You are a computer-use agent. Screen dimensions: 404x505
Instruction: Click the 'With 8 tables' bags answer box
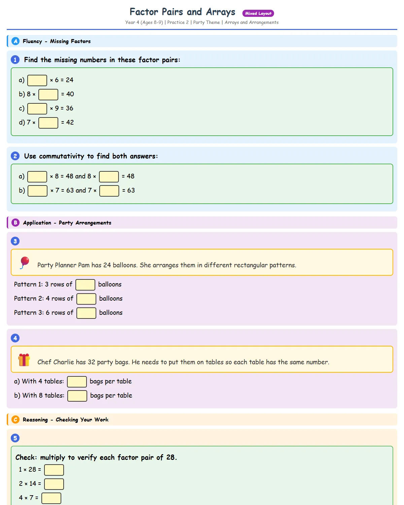[x=77, y=396]
